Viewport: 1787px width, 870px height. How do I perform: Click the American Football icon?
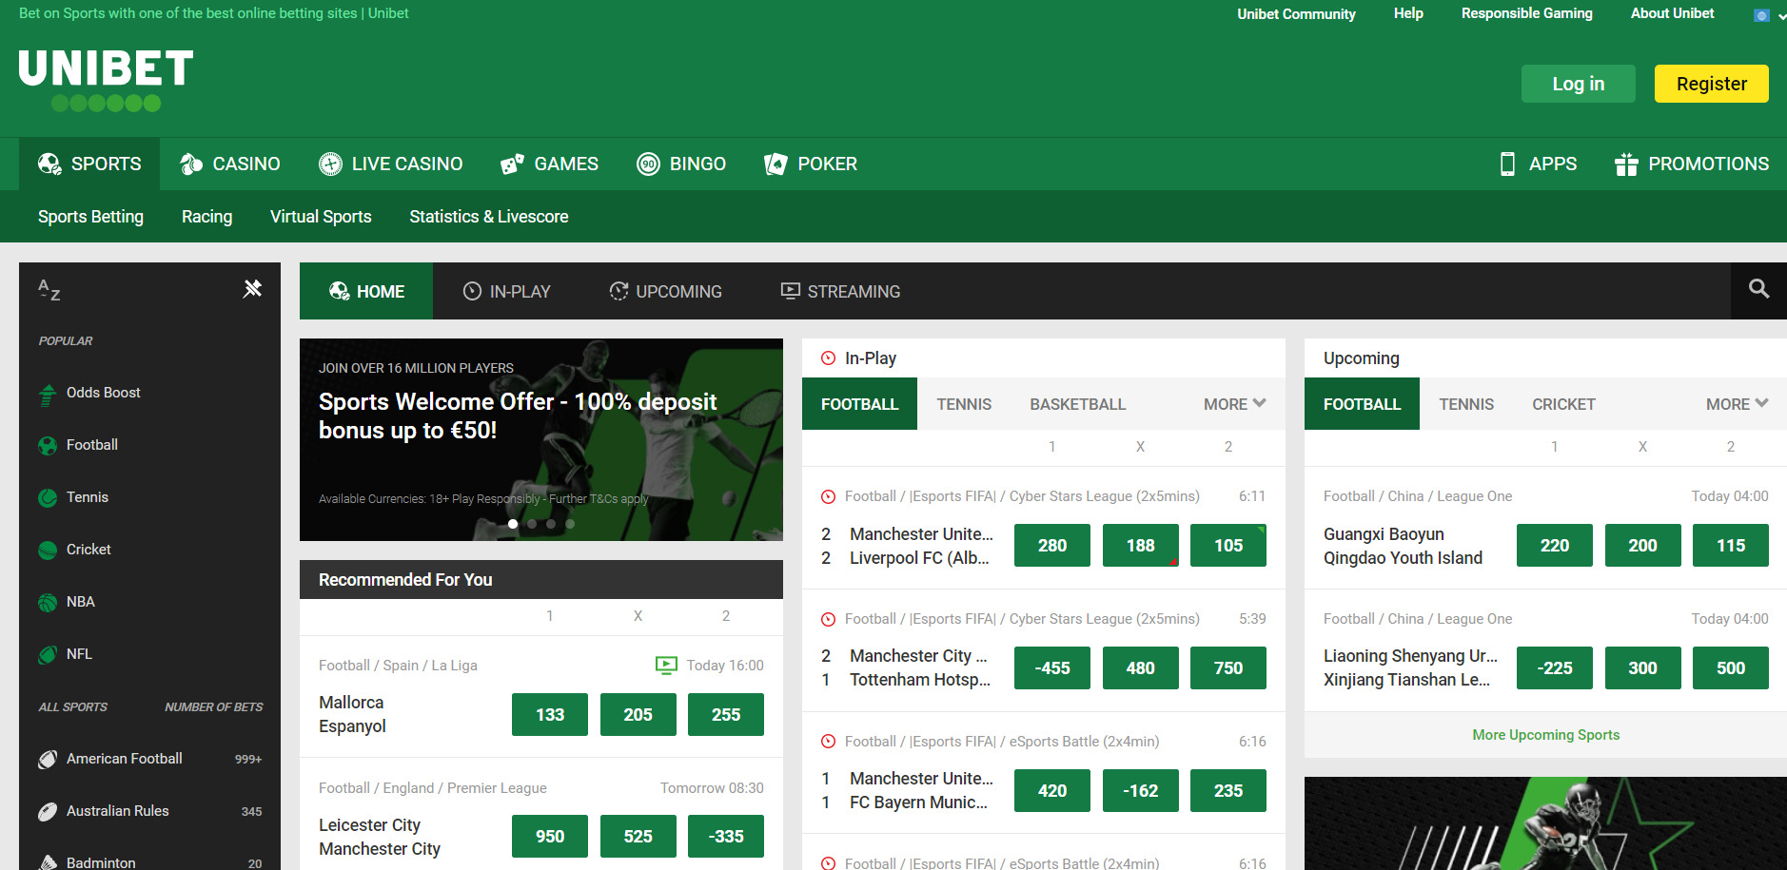click(48, 759)
